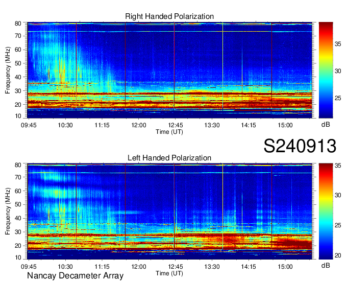Click the S240913 observation label
Image resolution: width=347 pixels, height=282 pixels.
pyautogui.click(x=300, y=146)
